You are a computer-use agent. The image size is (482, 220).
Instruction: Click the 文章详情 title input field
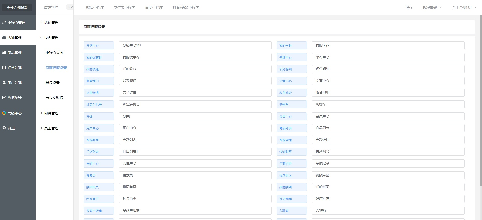click(195, 93)
